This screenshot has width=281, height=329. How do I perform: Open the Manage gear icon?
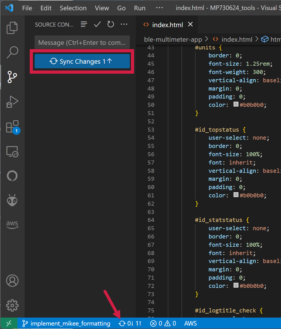12,305
